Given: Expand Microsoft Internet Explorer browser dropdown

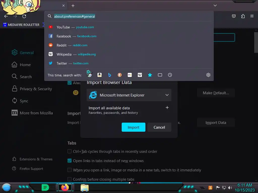Looking at the screenshot, I should click(129, 95).
